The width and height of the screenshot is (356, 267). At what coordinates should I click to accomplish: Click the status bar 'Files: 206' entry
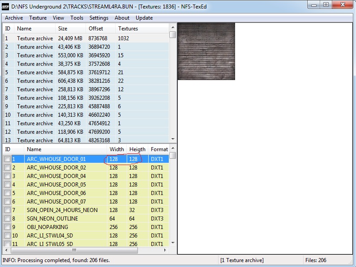point(316,260)
